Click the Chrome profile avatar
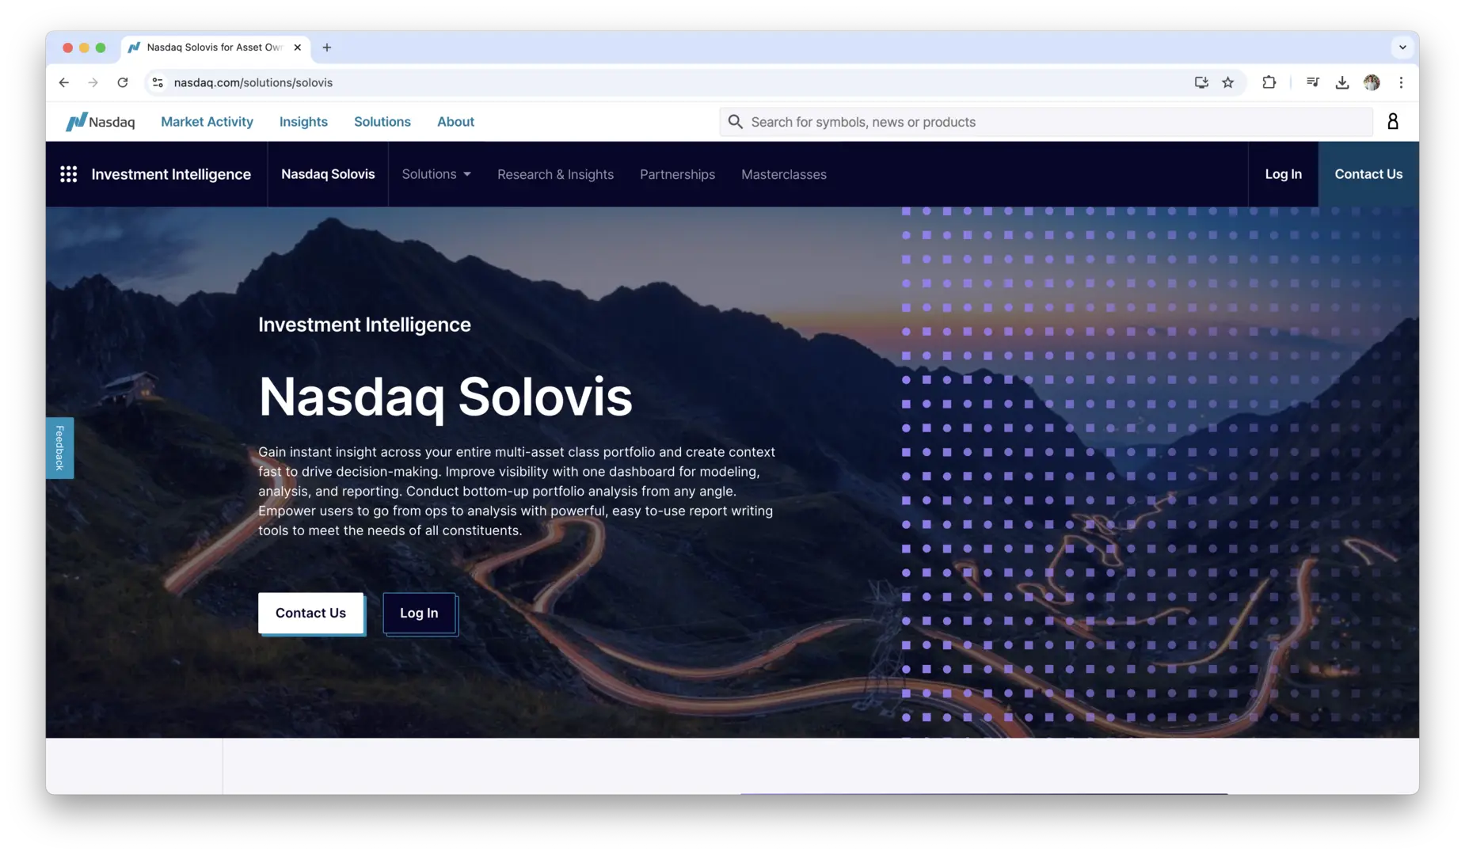 (x=1372, y=82)
